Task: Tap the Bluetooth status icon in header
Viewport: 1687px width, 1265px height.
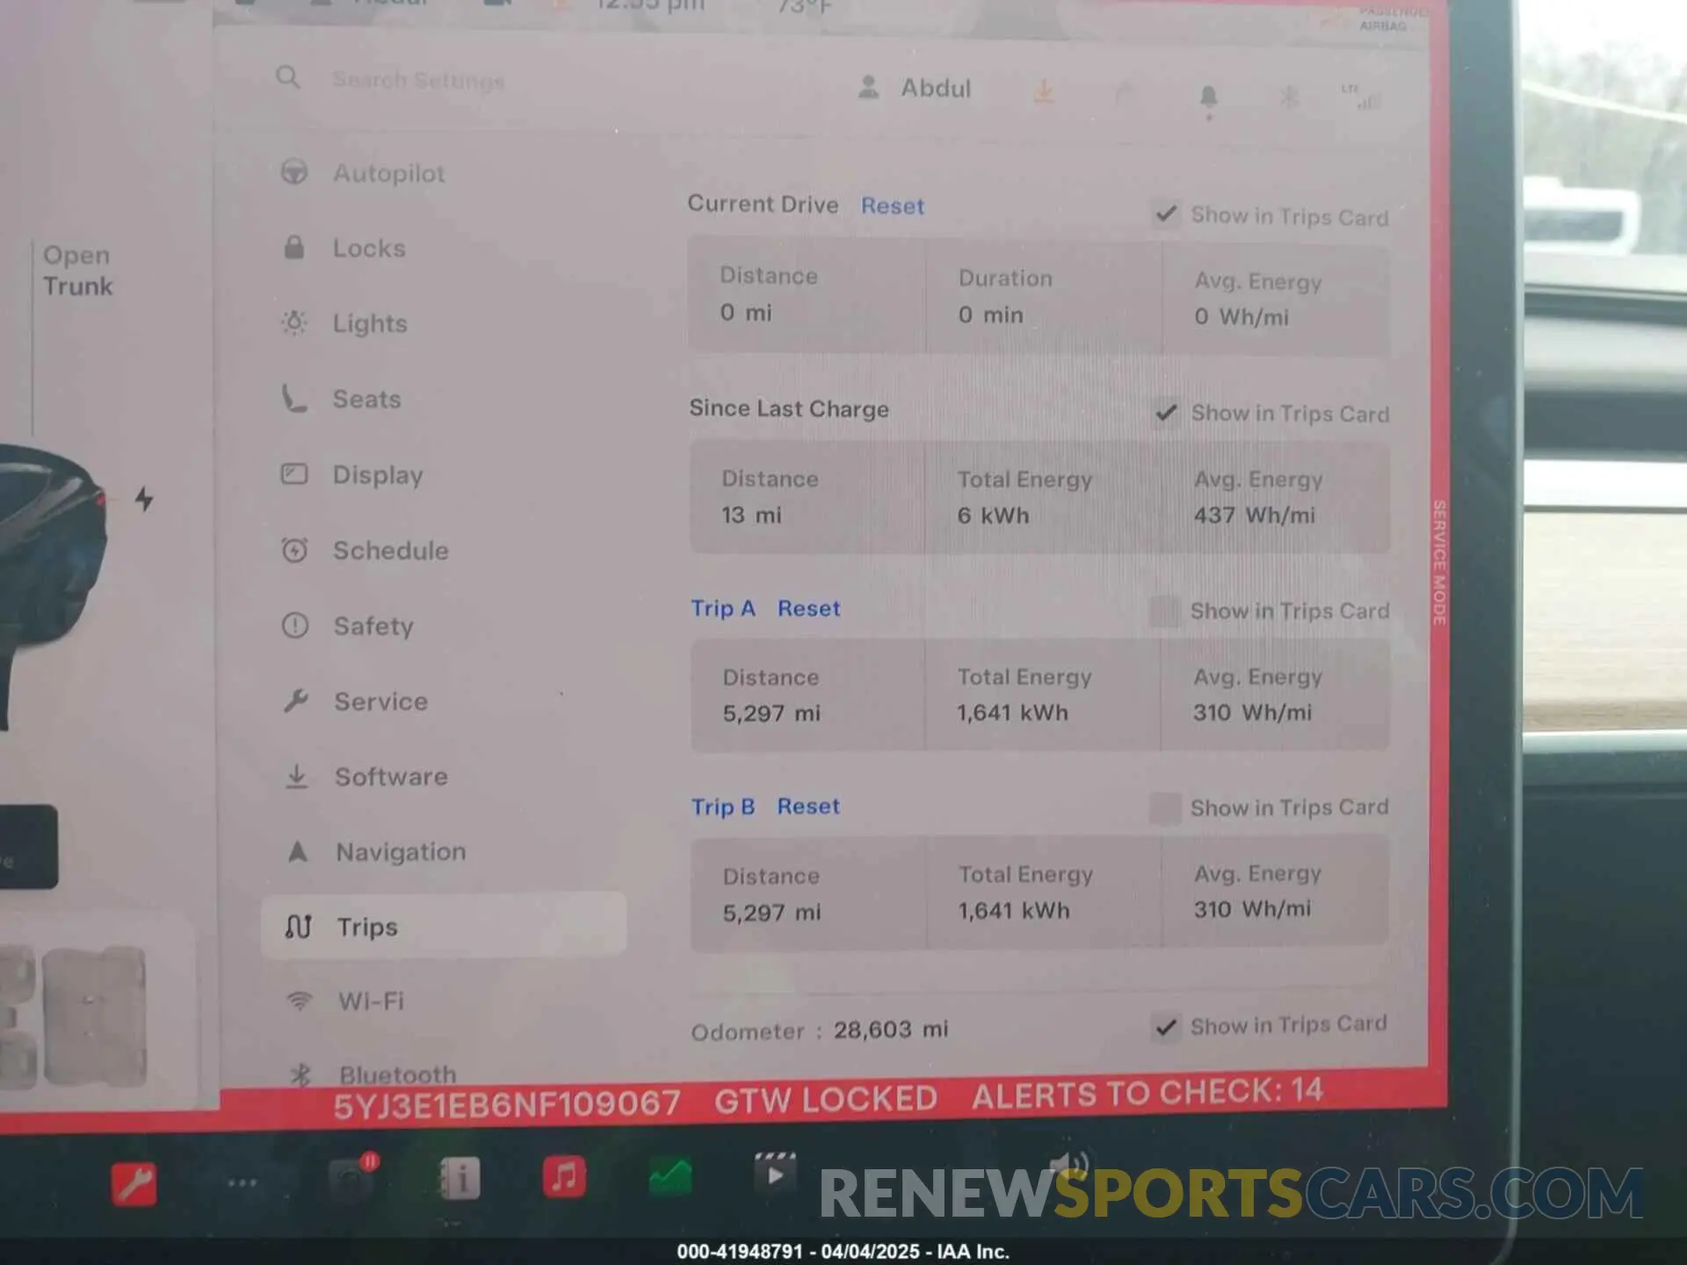Action: point(1289,96)
